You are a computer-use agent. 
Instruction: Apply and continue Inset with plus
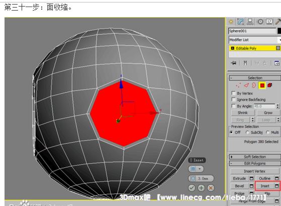(201, 188)
